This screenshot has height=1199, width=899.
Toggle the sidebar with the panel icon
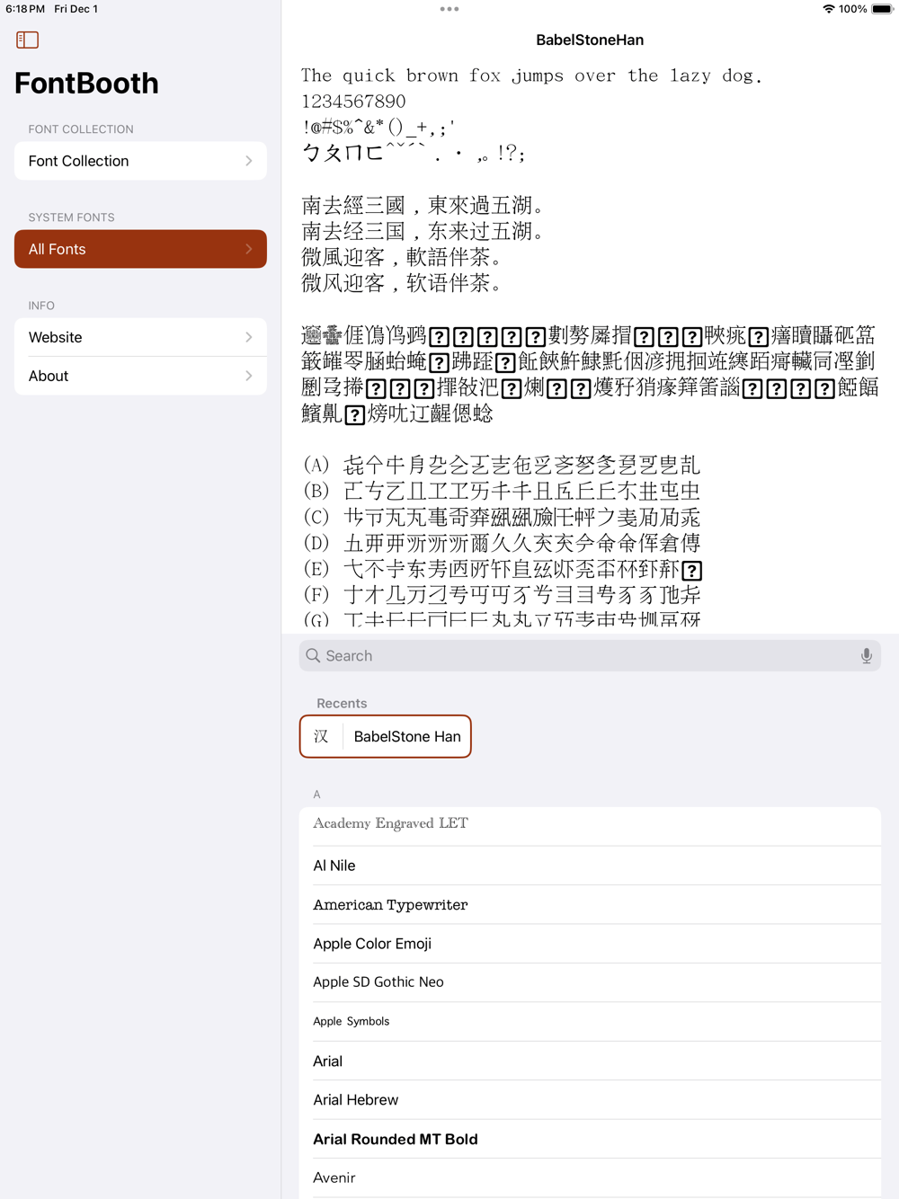[x=27, y=40]
